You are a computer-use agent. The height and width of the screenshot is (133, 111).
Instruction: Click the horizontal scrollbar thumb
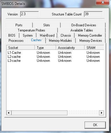point(39,113)
